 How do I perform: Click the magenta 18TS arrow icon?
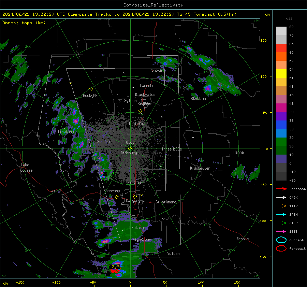(281, 232)
